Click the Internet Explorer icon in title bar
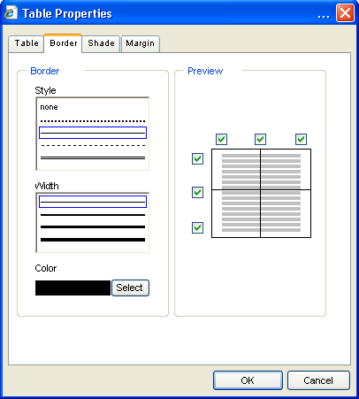The image size is (359, 399). (11, 13)
